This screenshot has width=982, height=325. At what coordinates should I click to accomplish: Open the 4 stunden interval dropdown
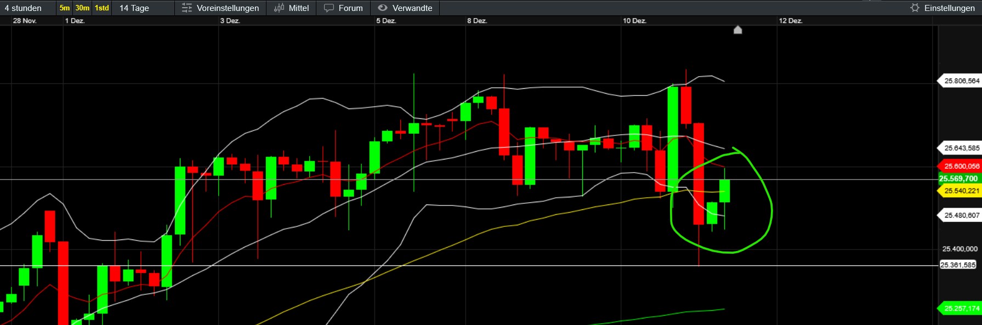click(23, 8)
